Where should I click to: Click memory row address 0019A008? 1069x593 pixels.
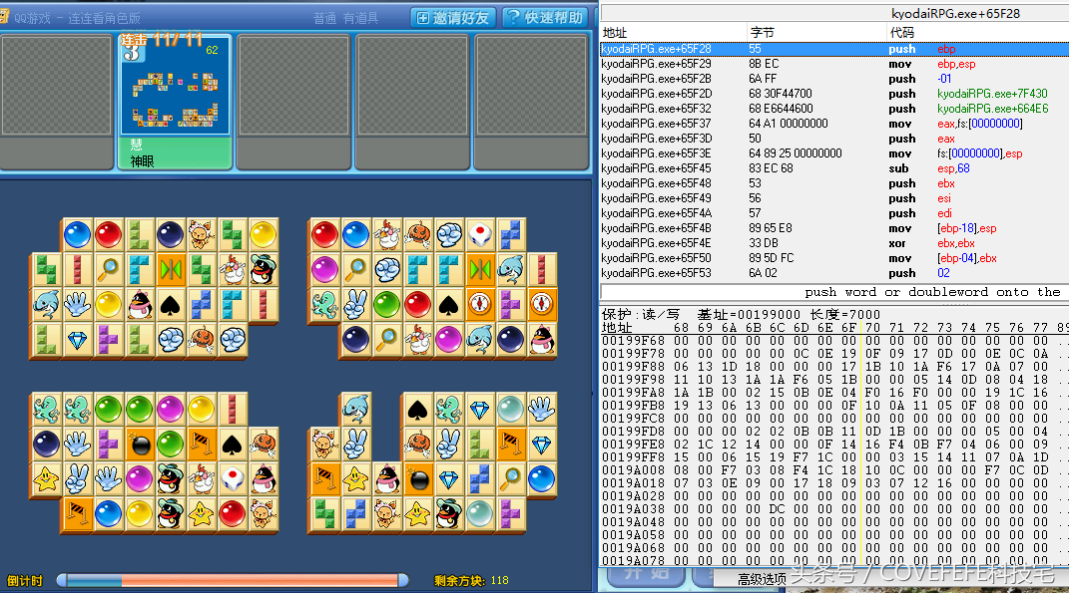[634, 469]
